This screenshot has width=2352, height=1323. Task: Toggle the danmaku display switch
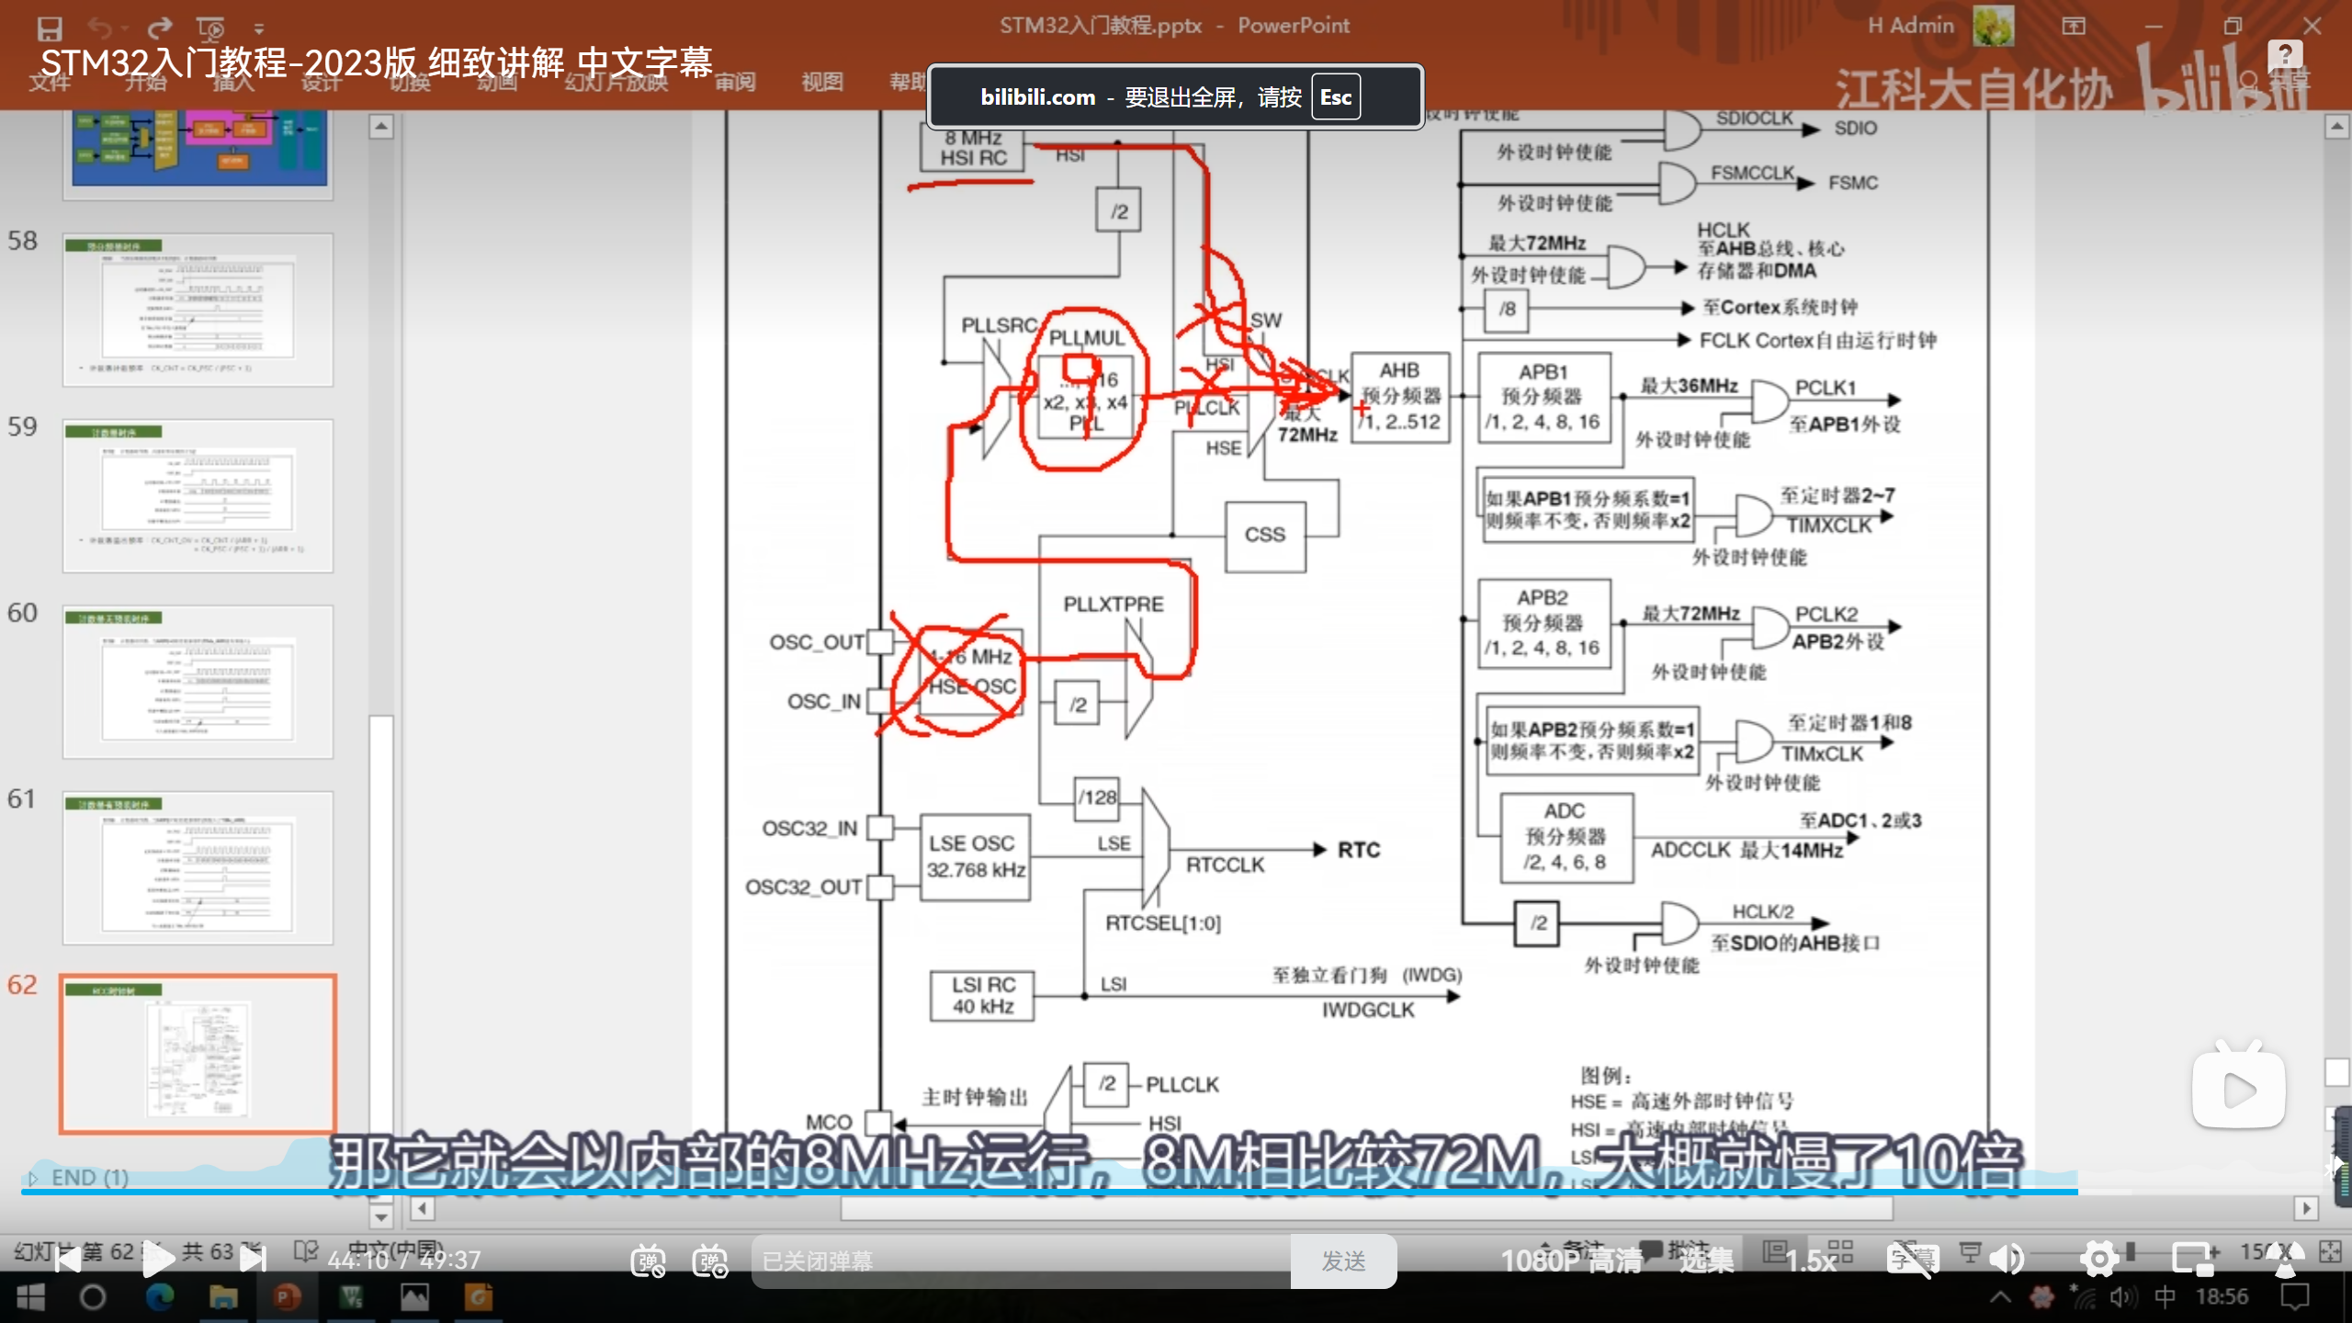tap(648, 1261)
